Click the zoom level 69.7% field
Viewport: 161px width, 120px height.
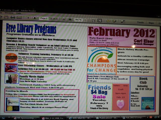(78, 20)
